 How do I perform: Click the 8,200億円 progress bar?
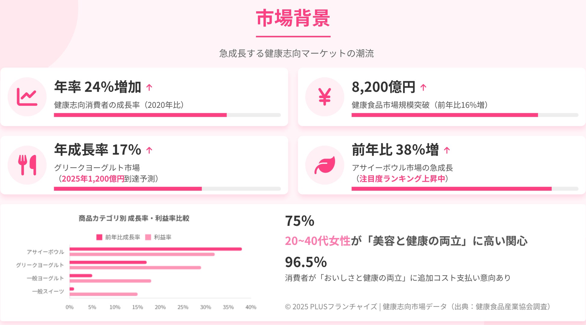coord(465,115)
